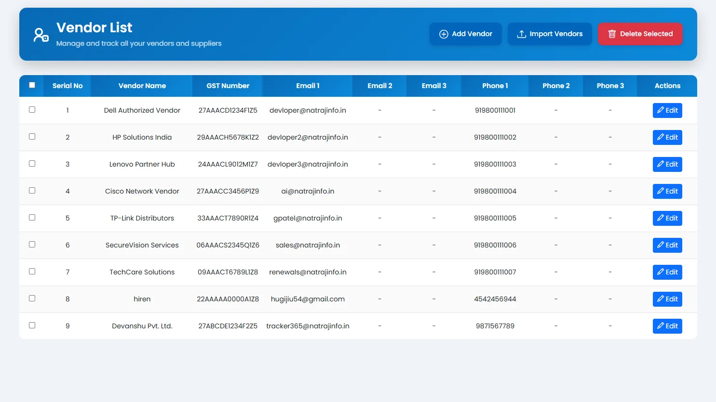Screen dimensions: 716x402
Task: Click email sales@natrajinfo.in
Action: tap(308, 245)
